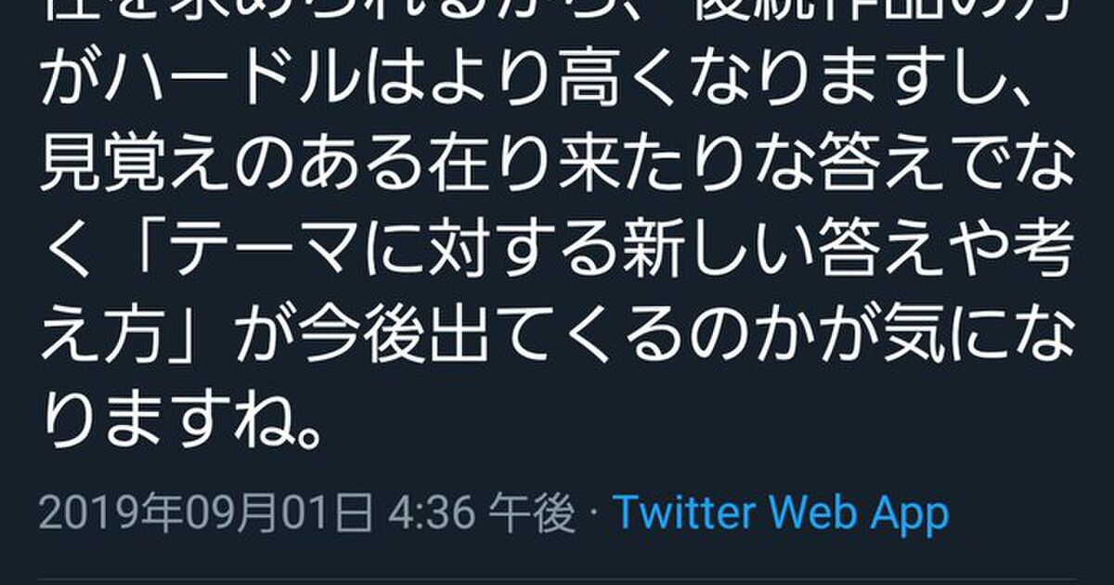Screen dimensions: 1114x585
Task: Click the tweet timestamp 2019年09月01日 4:36 午後
Action: (306, 513)
